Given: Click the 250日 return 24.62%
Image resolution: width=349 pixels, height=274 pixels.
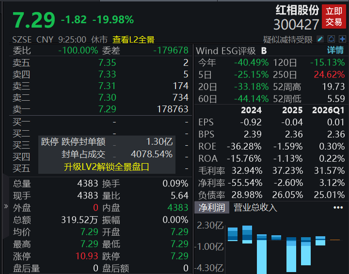Looking at the screenshot, I should [329, 75].
